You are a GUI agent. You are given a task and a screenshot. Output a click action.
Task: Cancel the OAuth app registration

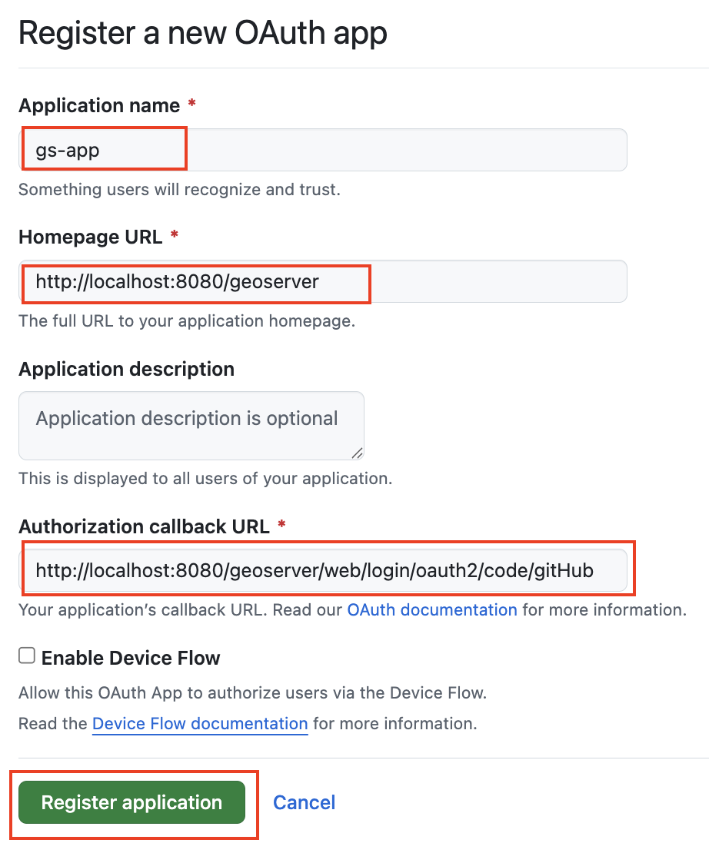coord(304,802)
